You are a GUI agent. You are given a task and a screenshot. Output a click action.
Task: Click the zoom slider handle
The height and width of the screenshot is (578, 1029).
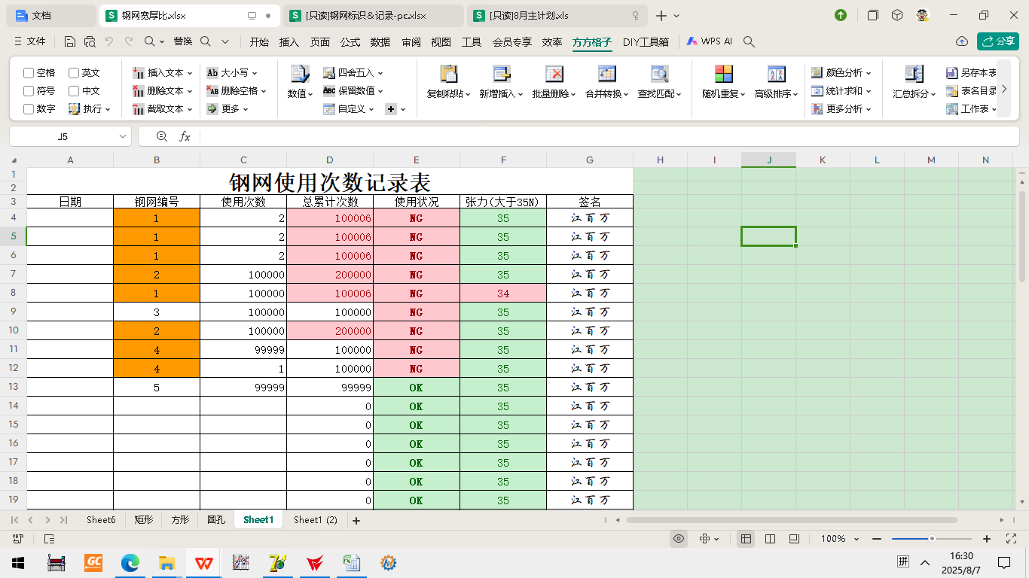click(932, 539)
